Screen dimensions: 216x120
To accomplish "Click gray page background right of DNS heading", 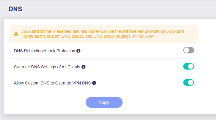I will tap(119, 9).
